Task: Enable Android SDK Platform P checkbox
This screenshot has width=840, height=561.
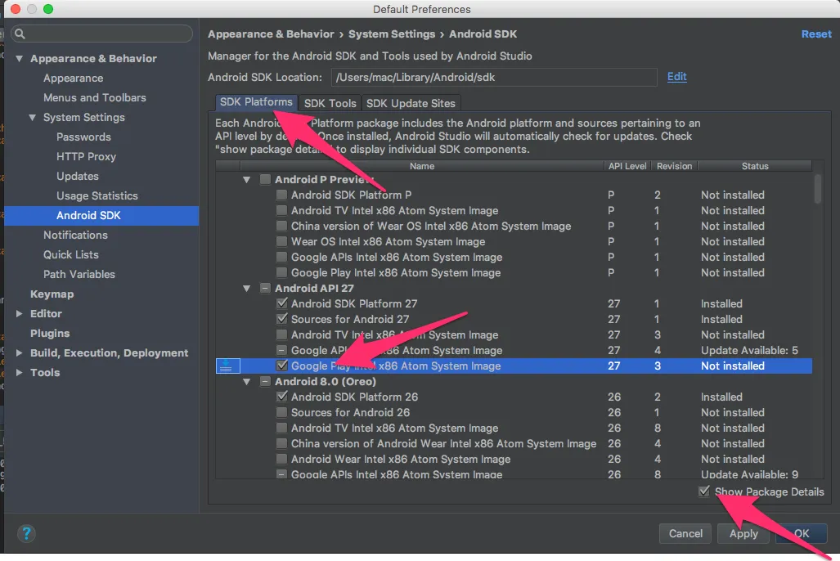Action: pos(282,195)
